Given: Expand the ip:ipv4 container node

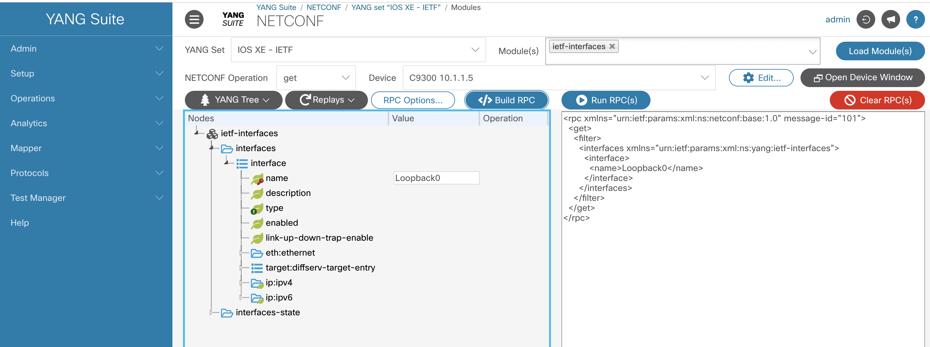Looking at the screenshot, I should (x=241, y=283).
